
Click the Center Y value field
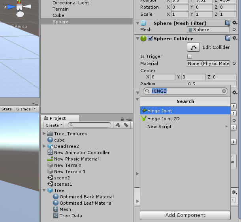pos(193,77)
